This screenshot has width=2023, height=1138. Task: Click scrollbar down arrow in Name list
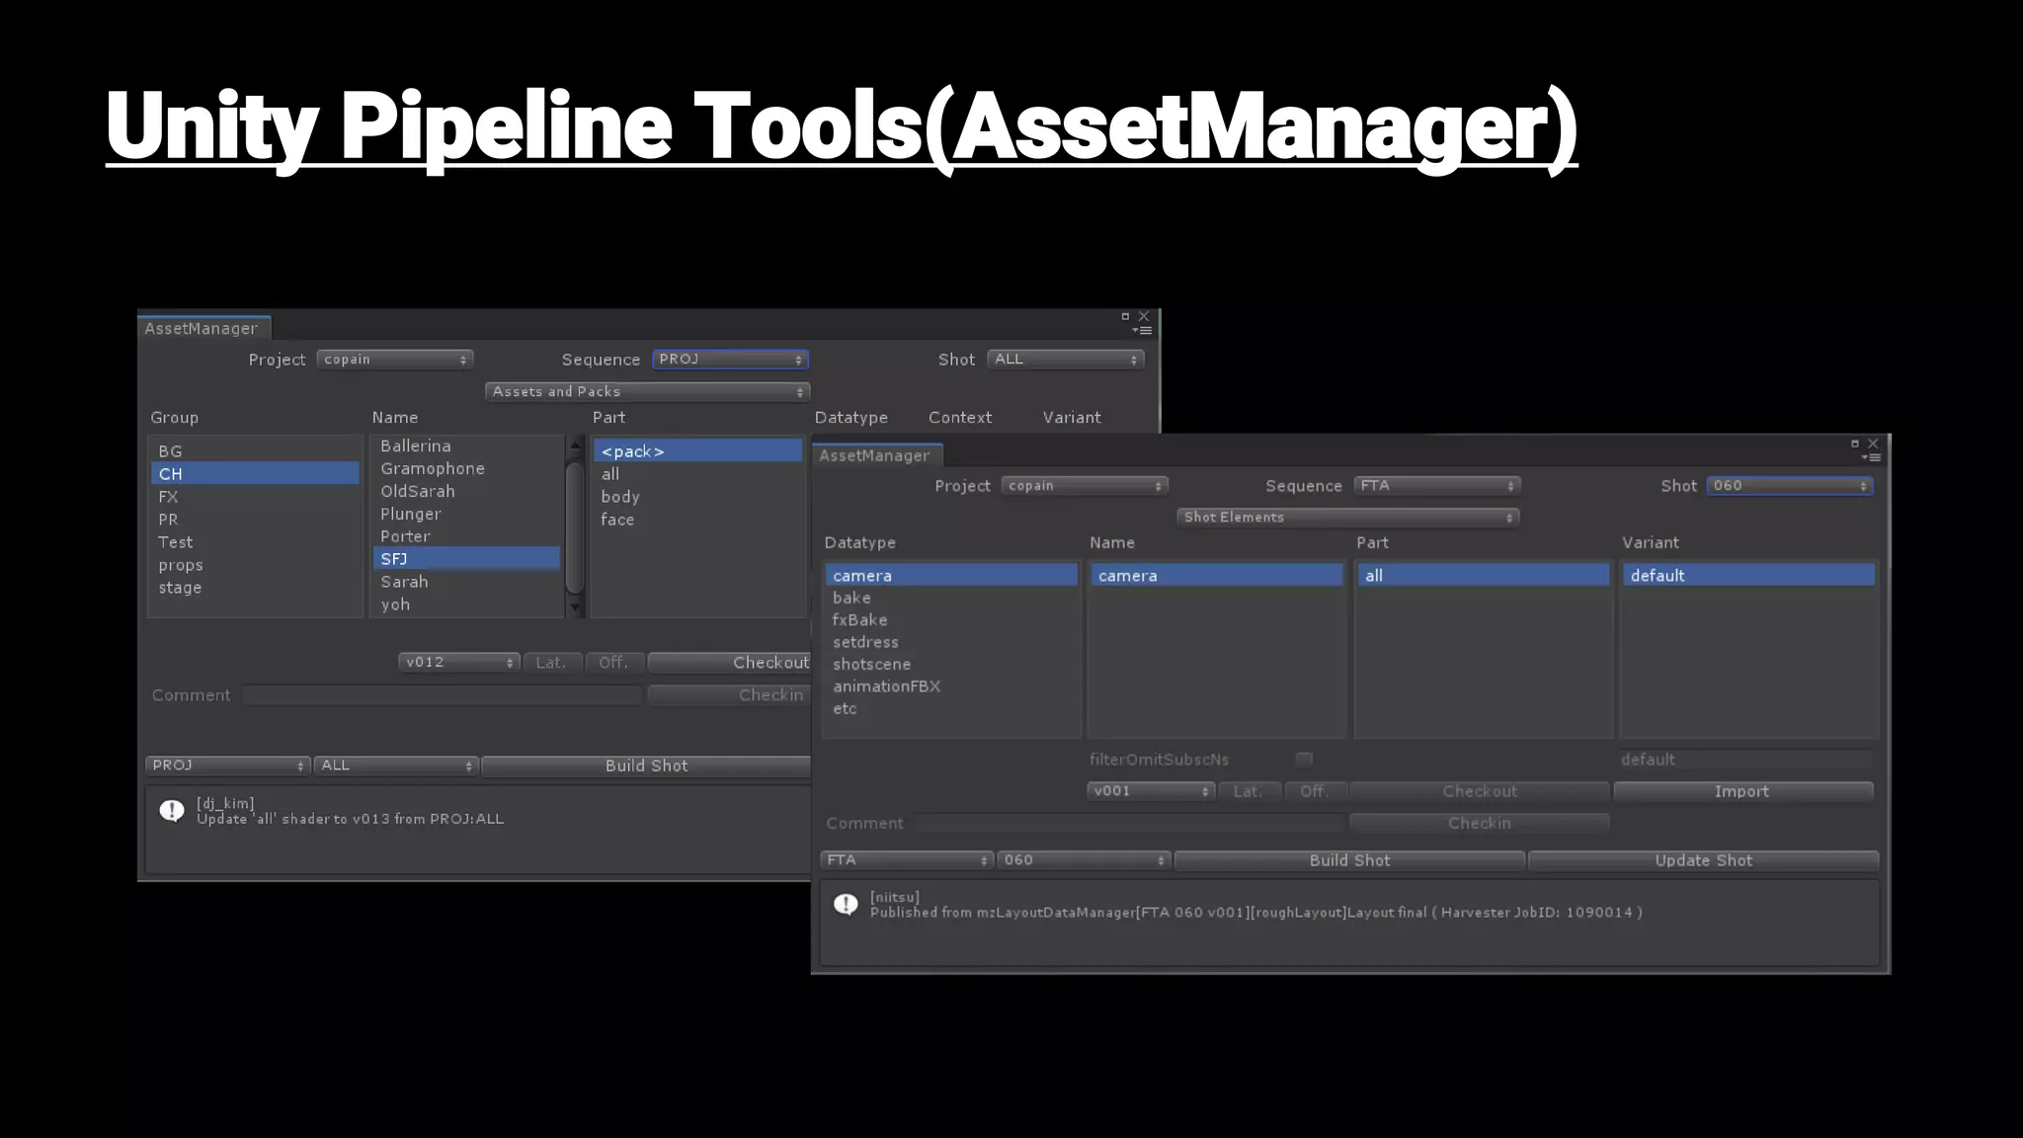(x=575, y=608)
